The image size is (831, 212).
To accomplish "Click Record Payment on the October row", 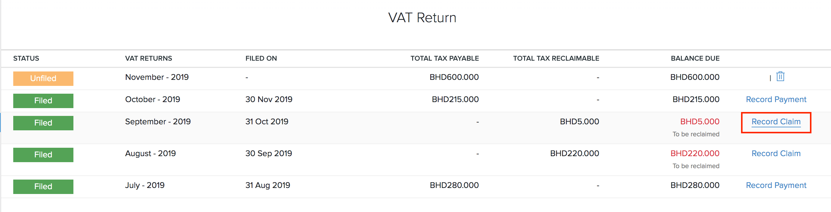I will point(776,99).
